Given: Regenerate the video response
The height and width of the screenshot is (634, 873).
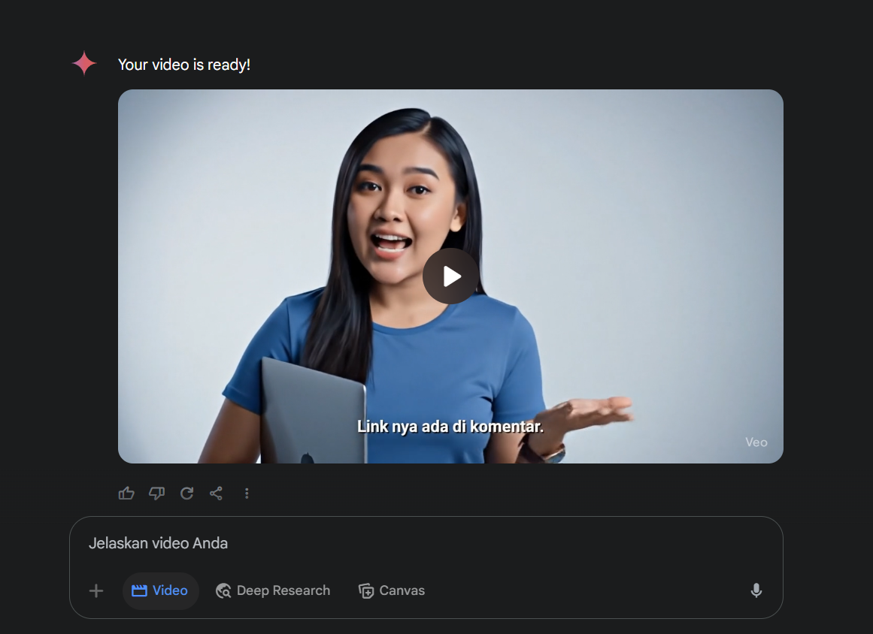Looking at the screenshot, I should click(186, 494).
